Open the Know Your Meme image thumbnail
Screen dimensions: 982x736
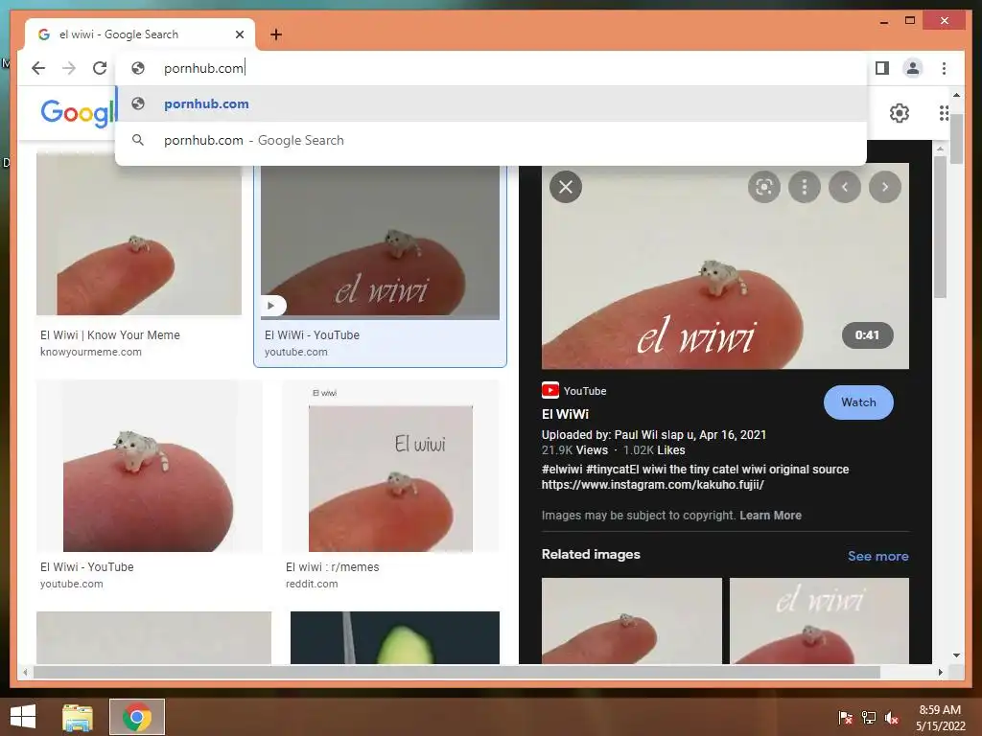(139, 234)
